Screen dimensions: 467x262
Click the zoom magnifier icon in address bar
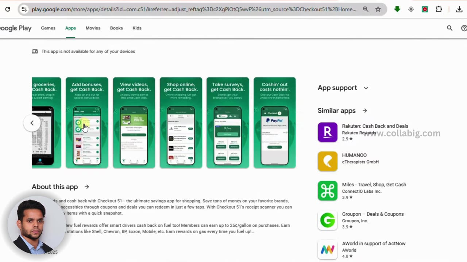click(x=366, y=9)
